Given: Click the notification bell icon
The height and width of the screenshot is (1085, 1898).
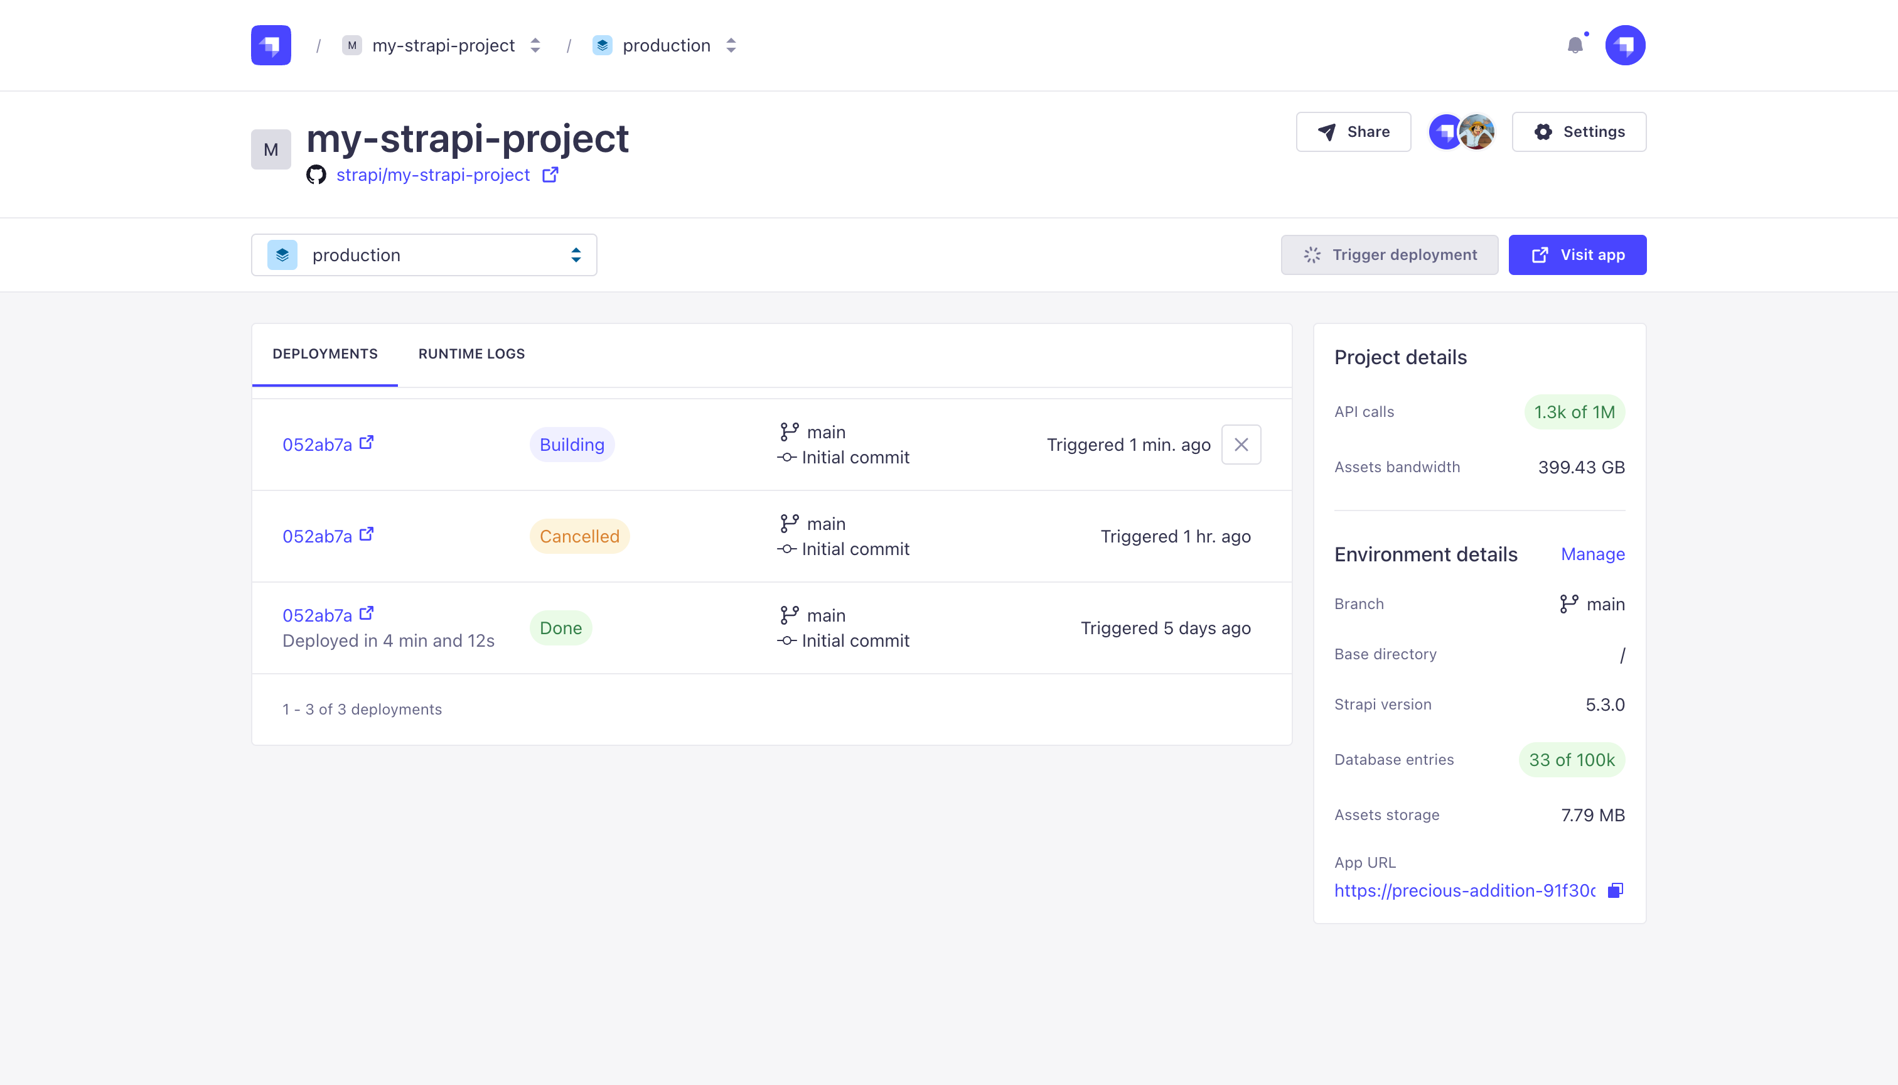Looking at the screenshot, I should [1575, 45].
